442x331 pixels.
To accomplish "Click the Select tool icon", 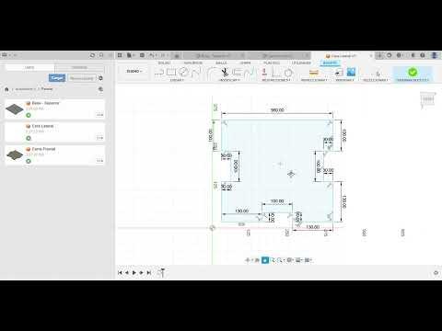I will pyautogui.click(x=378, y=74).
